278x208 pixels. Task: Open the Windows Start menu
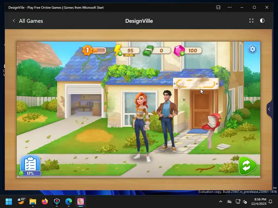click(x=9, y=201)
